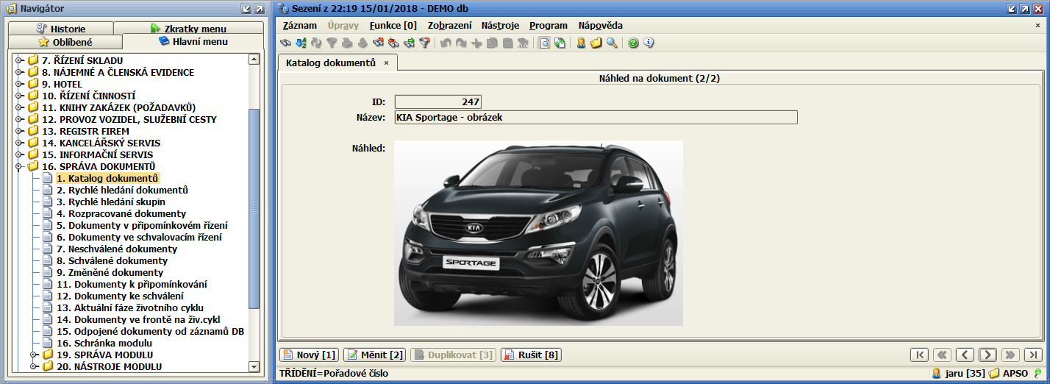
Task: Click the KIA Sportage preview image
Action: click(x=539, y=232)
